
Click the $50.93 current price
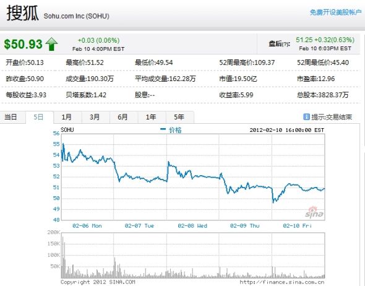[24, 44]
